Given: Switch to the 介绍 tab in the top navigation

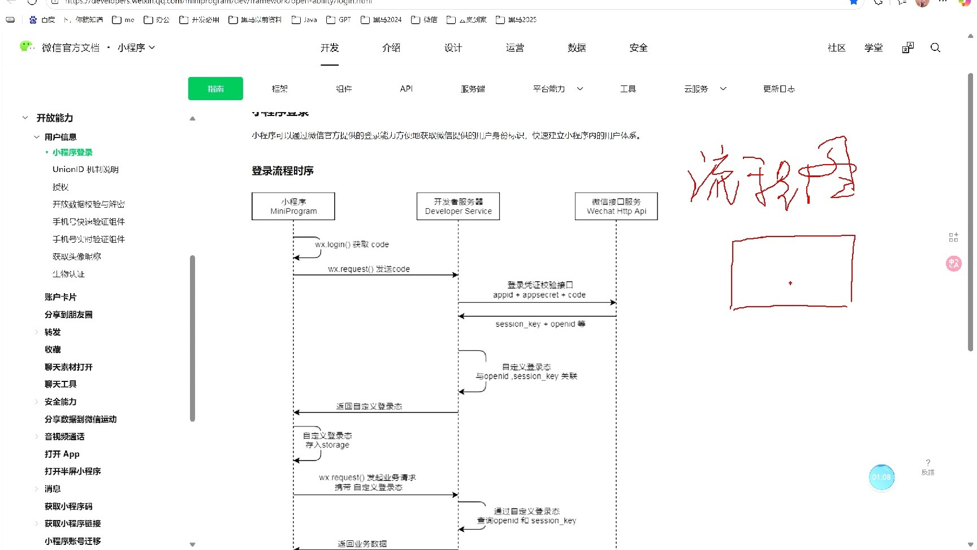Looking at the screenshot, I should 391,48.
